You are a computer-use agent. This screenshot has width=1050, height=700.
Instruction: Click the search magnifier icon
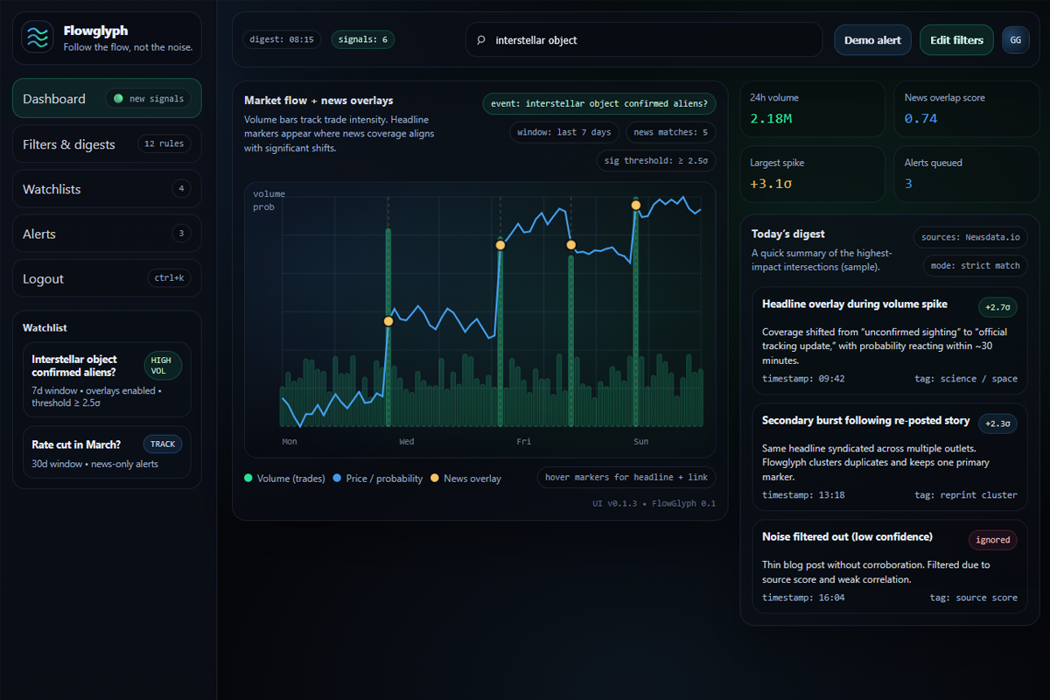[480, 40]
